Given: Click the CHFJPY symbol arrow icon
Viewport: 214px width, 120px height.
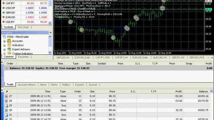Looking at the screenshot, I should pos(3,3).
